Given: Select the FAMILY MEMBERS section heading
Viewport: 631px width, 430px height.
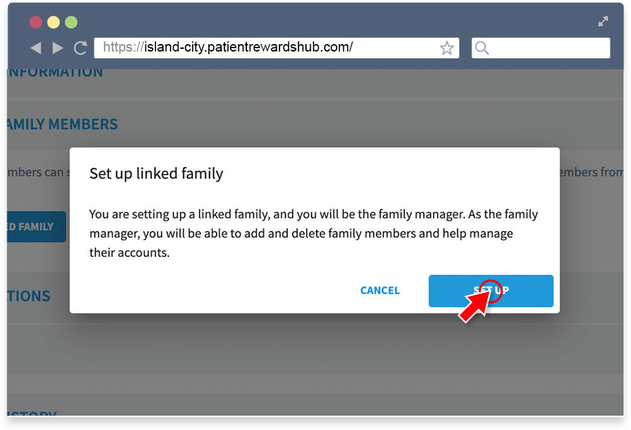Looking at the screenshot, I should [62, 124].
